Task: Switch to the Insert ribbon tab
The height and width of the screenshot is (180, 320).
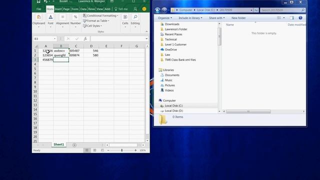Action: [58, 9]
